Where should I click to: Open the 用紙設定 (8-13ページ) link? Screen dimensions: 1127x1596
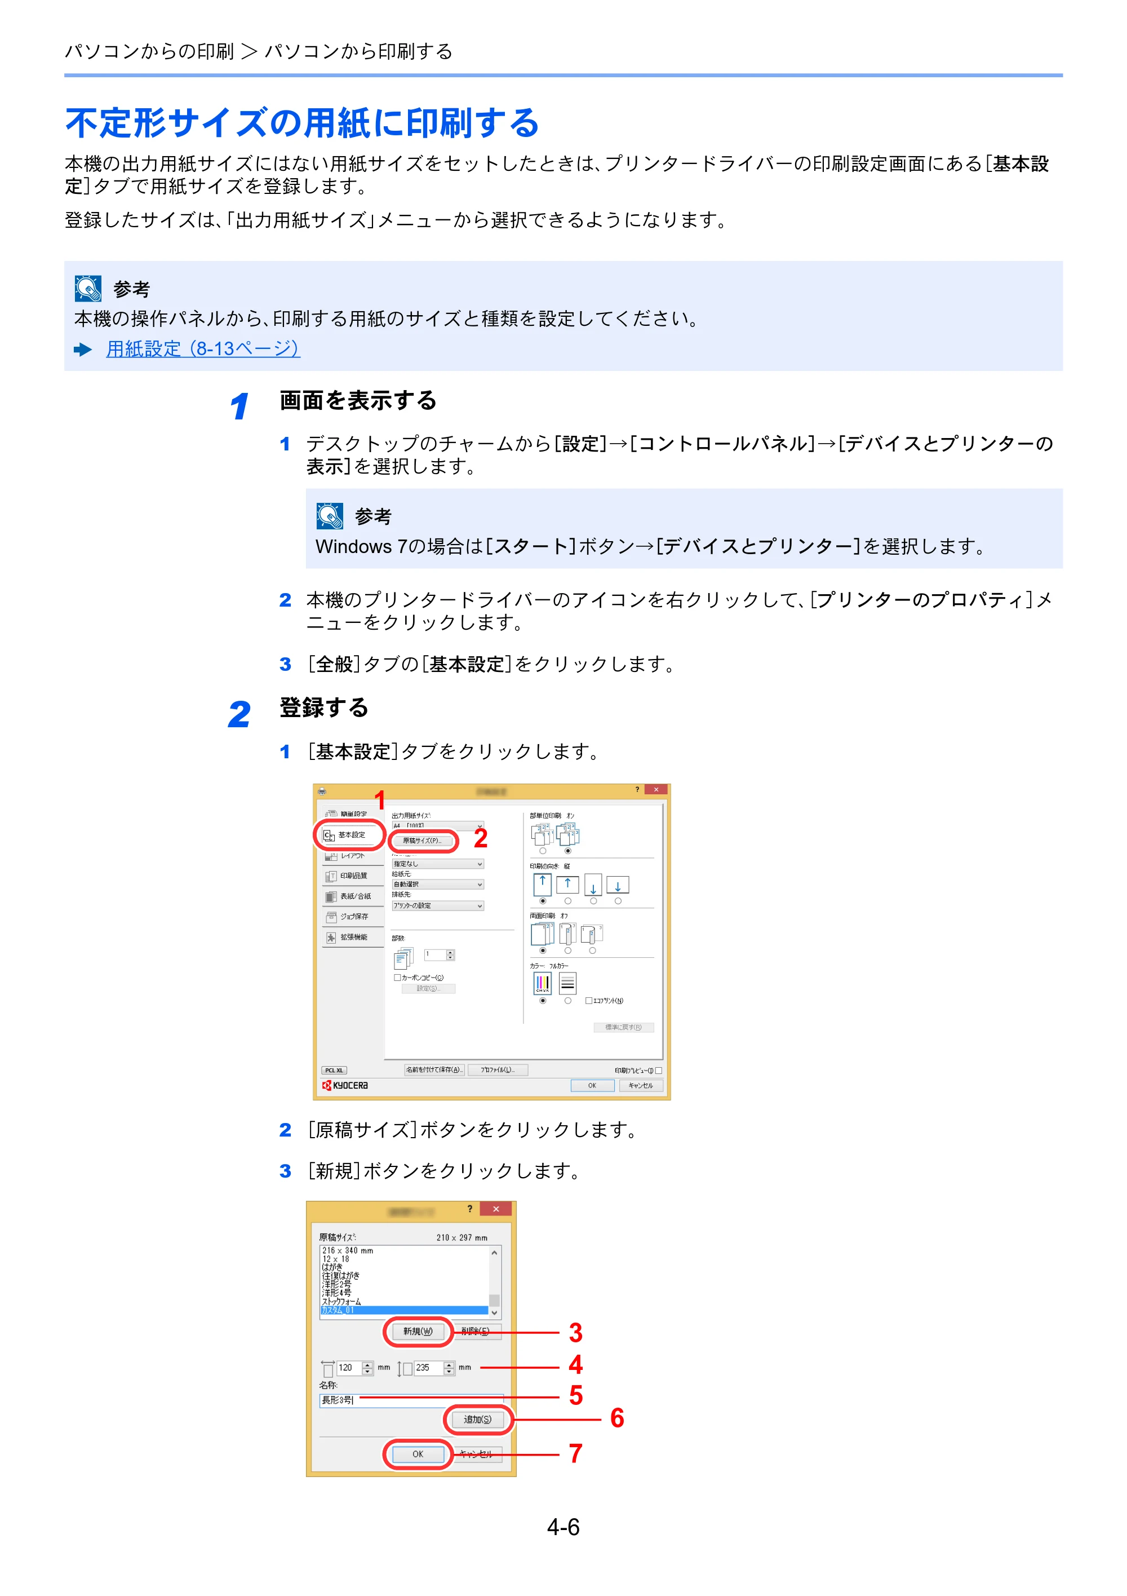203,348
